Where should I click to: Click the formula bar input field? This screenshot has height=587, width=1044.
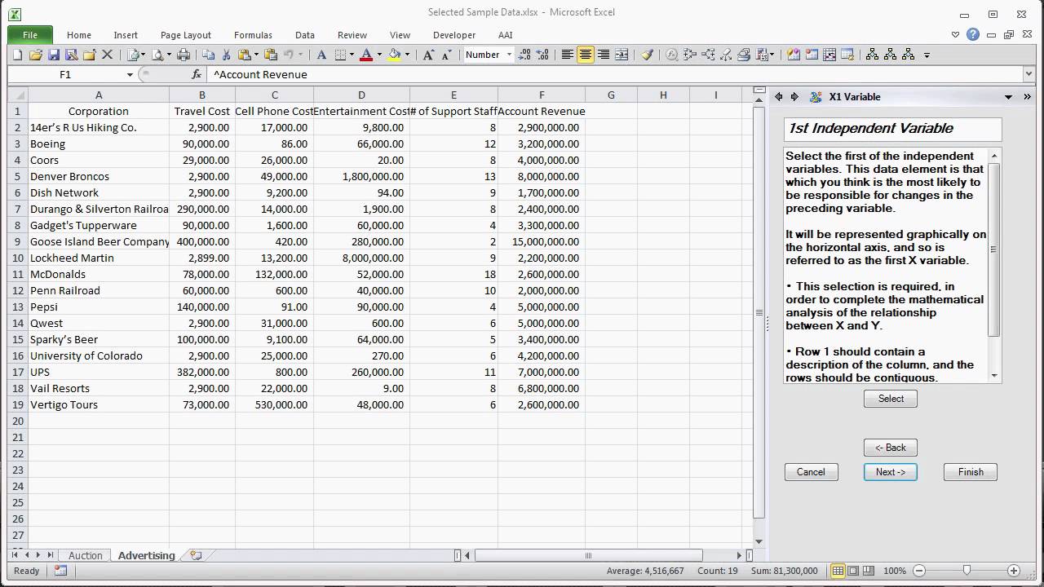tap(613, 74)
